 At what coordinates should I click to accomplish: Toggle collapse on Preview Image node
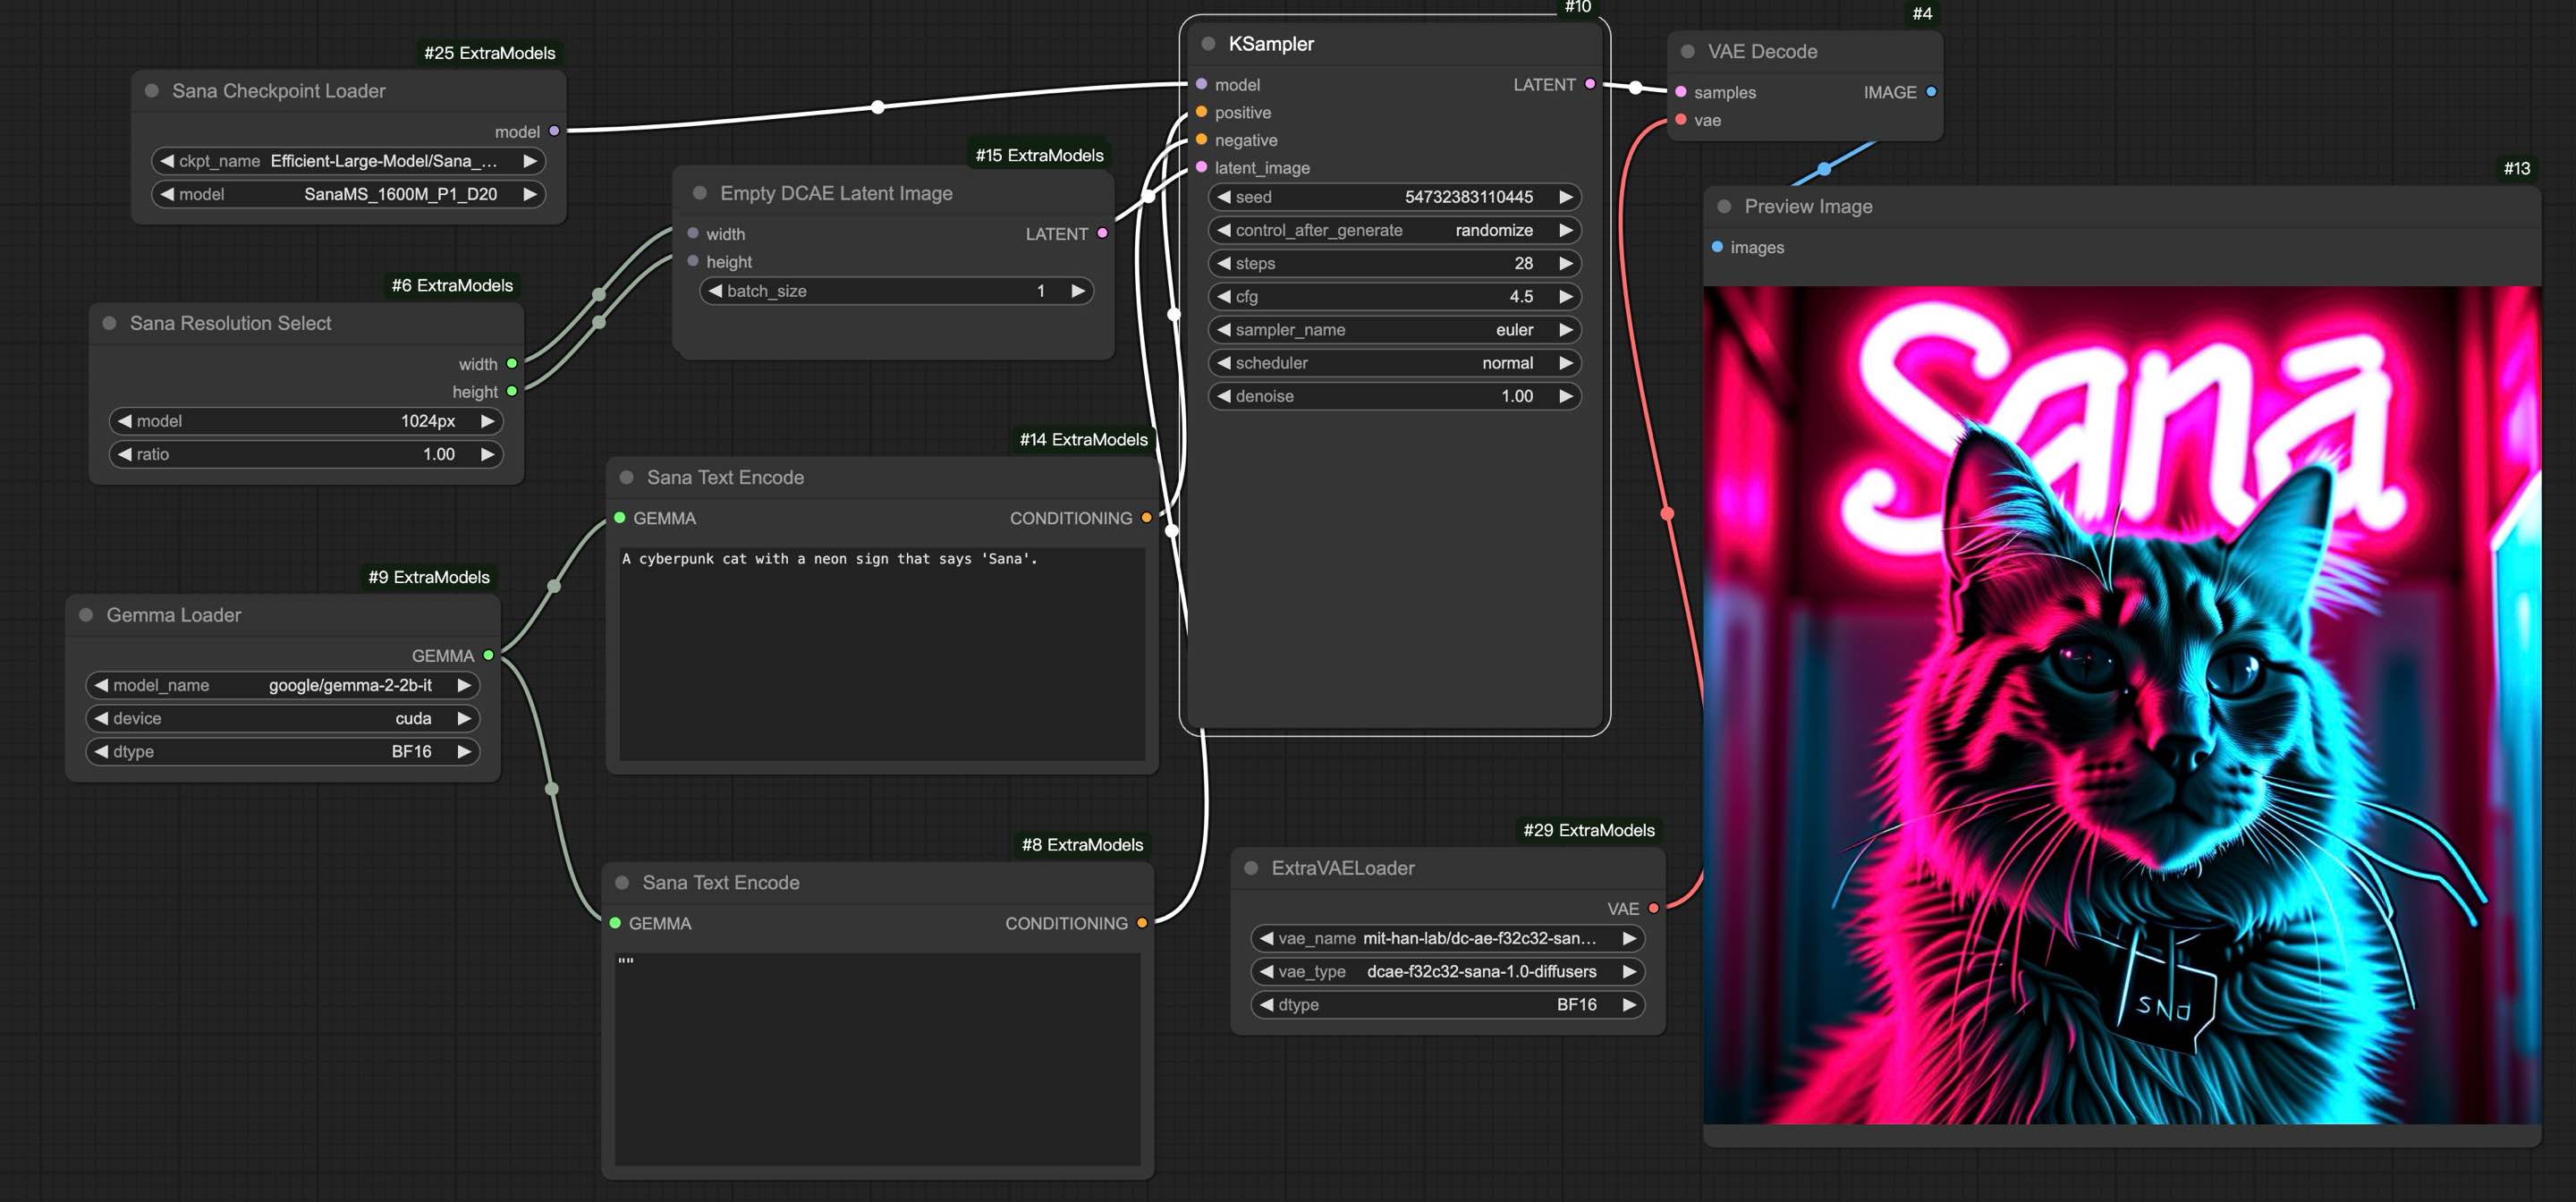(x=1724, y=207)
